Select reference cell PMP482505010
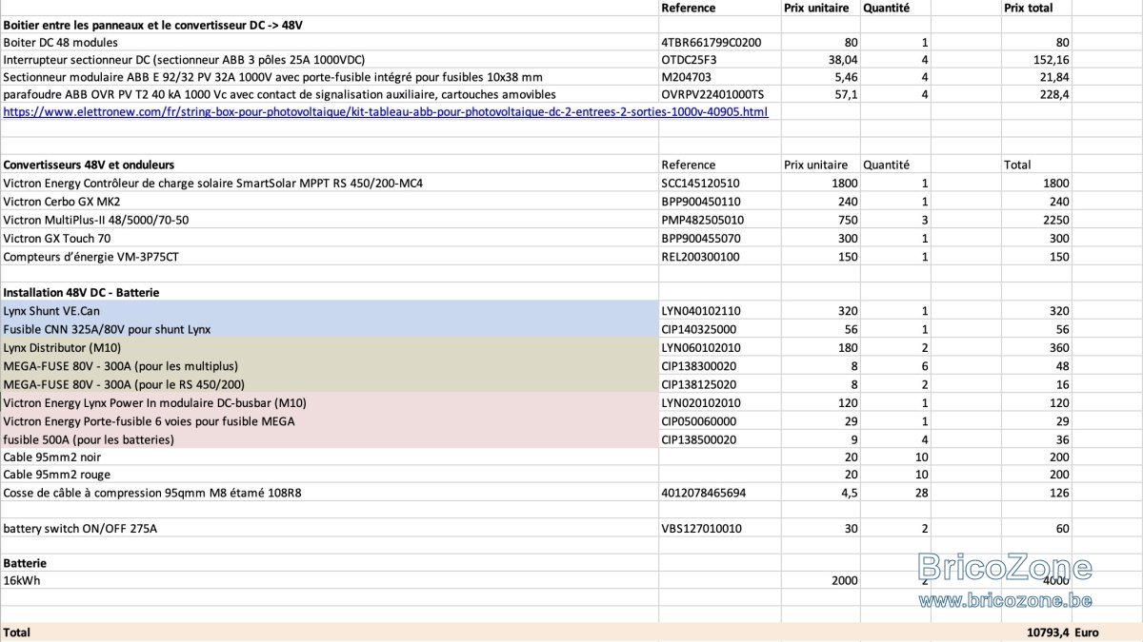The height and width of the screenshot is (642, 1143). click(719, 220)
